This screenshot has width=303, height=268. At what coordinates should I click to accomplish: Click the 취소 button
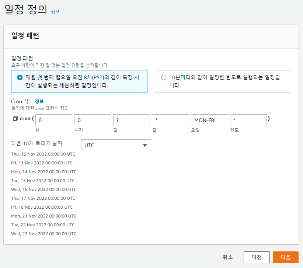227,257
